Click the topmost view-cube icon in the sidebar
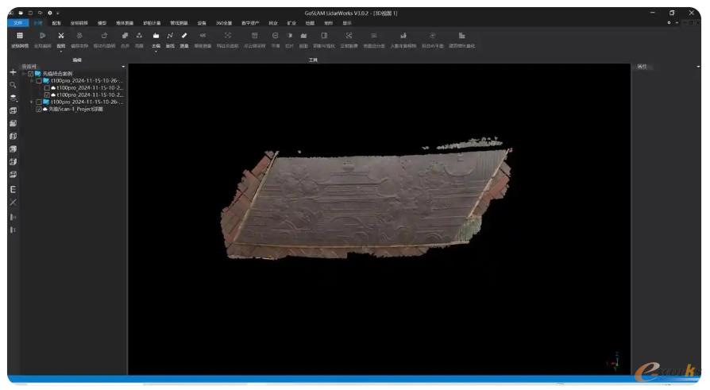710x390 pixels. (13, 110)
